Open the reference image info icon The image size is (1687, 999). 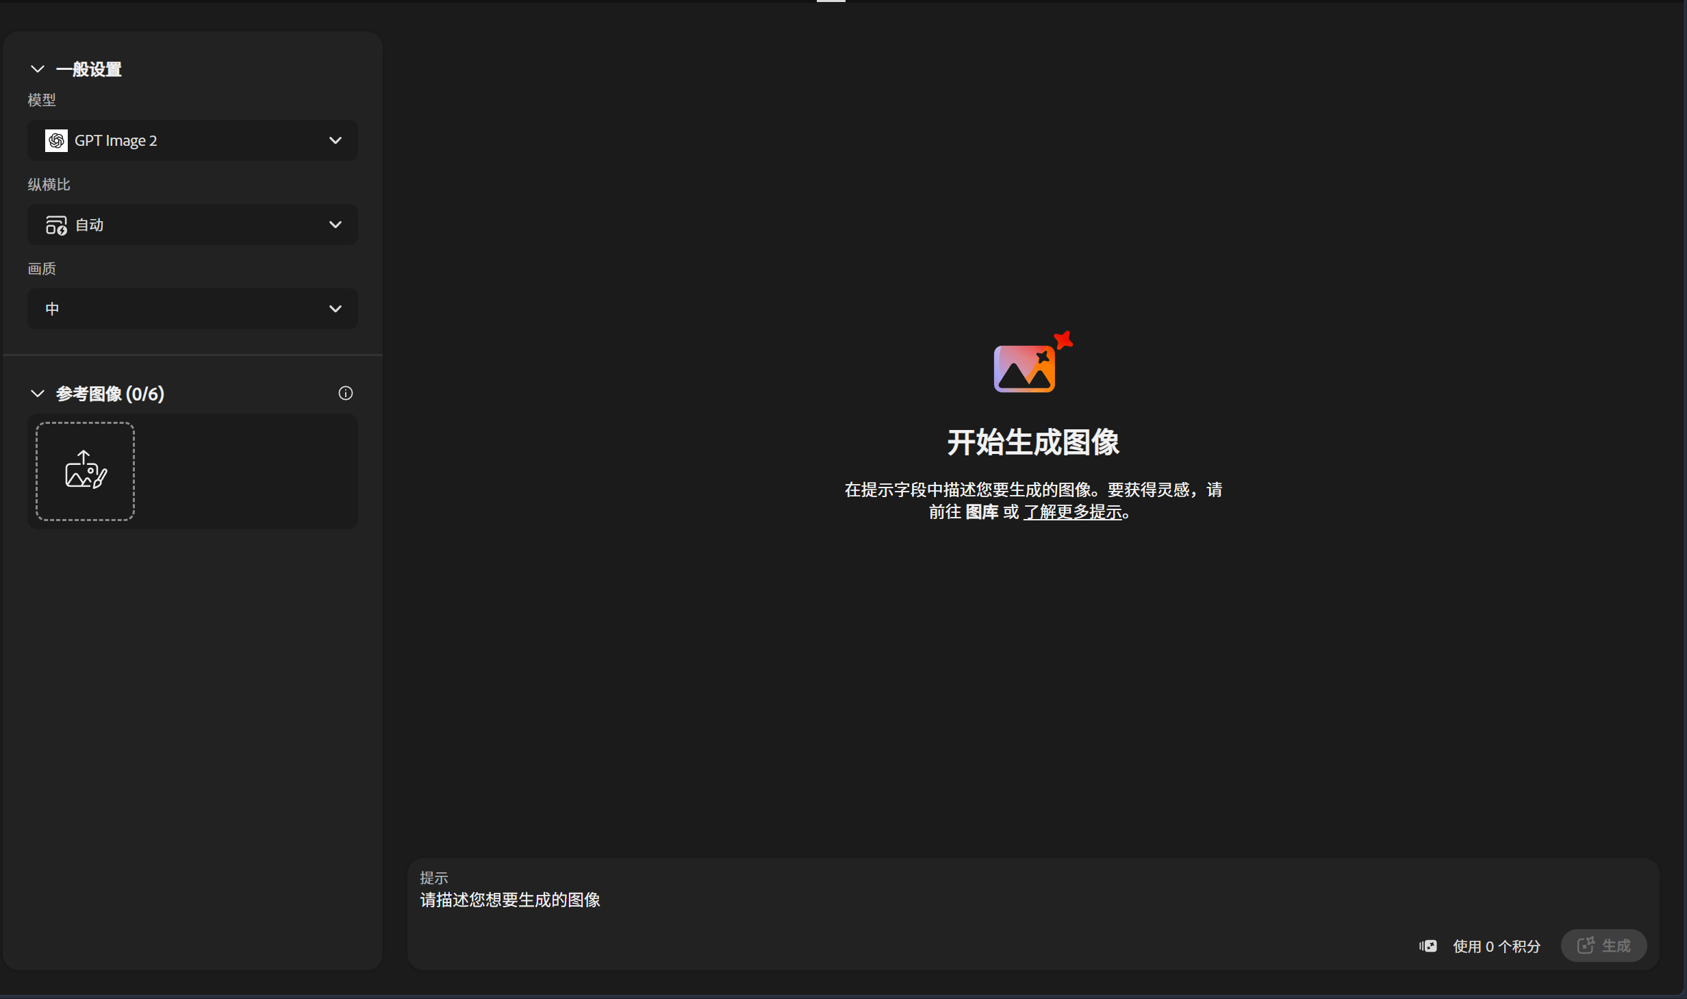(x=346, y=393)
